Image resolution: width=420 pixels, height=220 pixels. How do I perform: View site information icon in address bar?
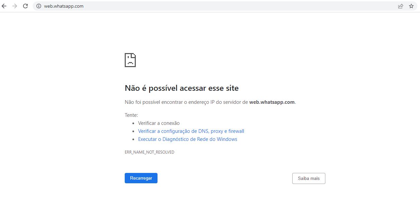[x=38, y=6]
